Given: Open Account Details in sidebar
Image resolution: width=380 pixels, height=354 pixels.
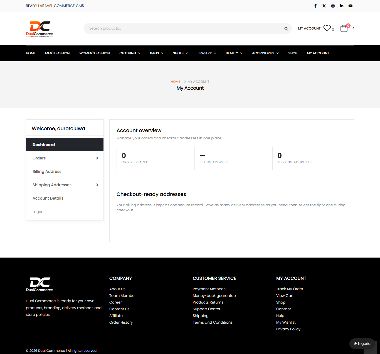Looking at the screenshot, I should click(65, 198).
